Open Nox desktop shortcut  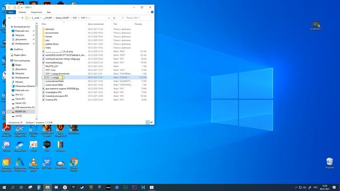click(x=47, y=146)
